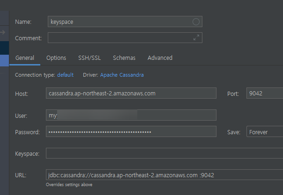
Task: Click the Host input field
Action: click(x=131, y=93)
